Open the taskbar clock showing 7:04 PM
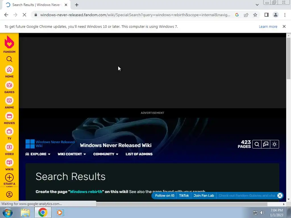Screen dimensions: 291x218 [277, 213]
